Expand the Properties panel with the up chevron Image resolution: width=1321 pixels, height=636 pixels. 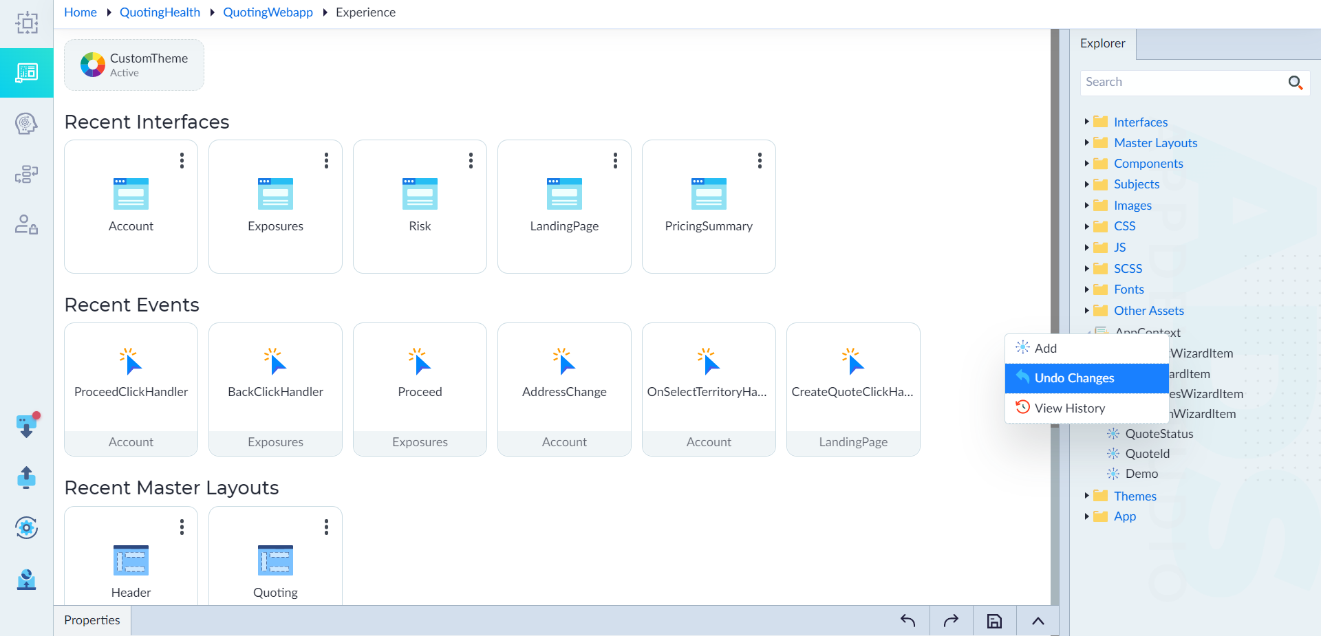(1038, 621)
